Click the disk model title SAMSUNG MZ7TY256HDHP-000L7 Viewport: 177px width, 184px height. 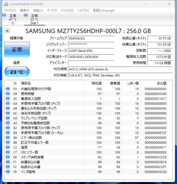[88, 31]
